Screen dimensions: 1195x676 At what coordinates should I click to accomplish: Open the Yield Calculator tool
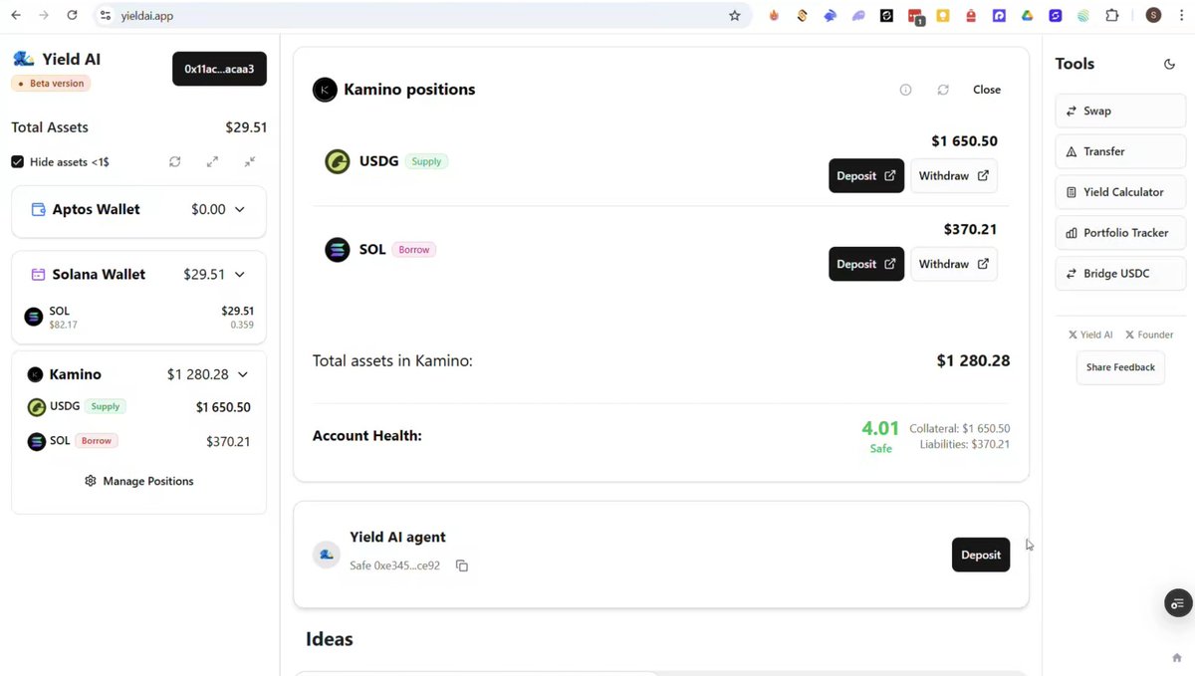[1120, 192]
